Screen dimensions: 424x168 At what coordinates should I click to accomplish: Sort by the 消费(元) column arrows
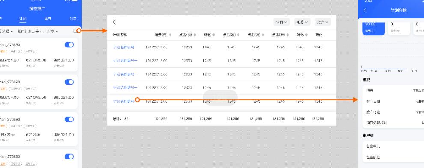170,35
